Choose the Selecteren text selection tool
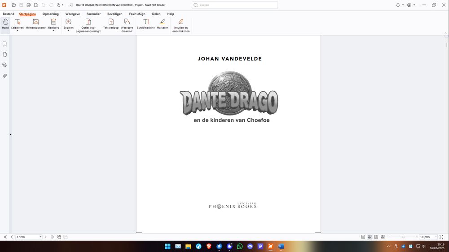 [18, 23]
